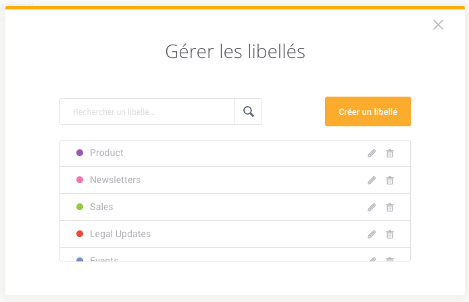
Task: Select the Newsletters label row
Action: (x=235, y=180)
